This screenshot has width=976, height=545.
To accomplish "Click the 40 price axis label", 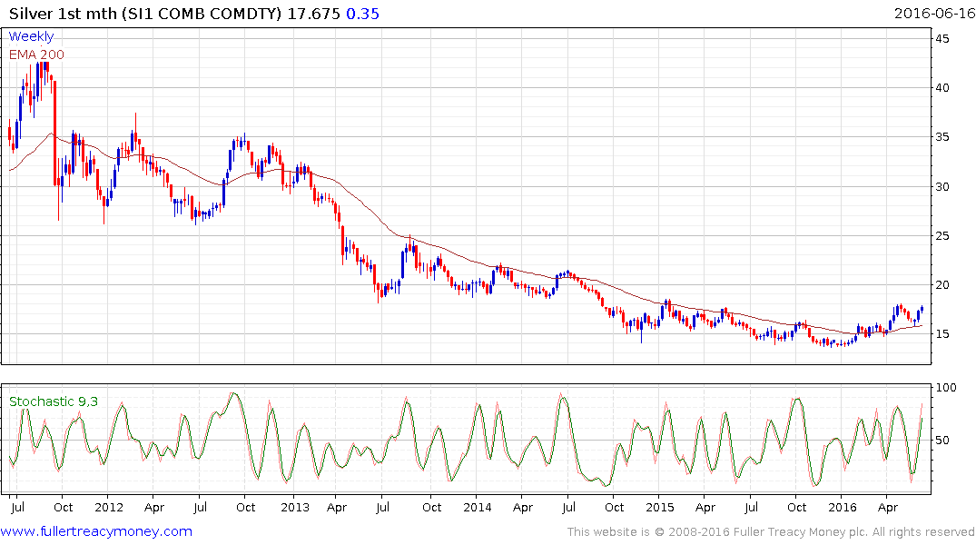I will coord(942,88).
